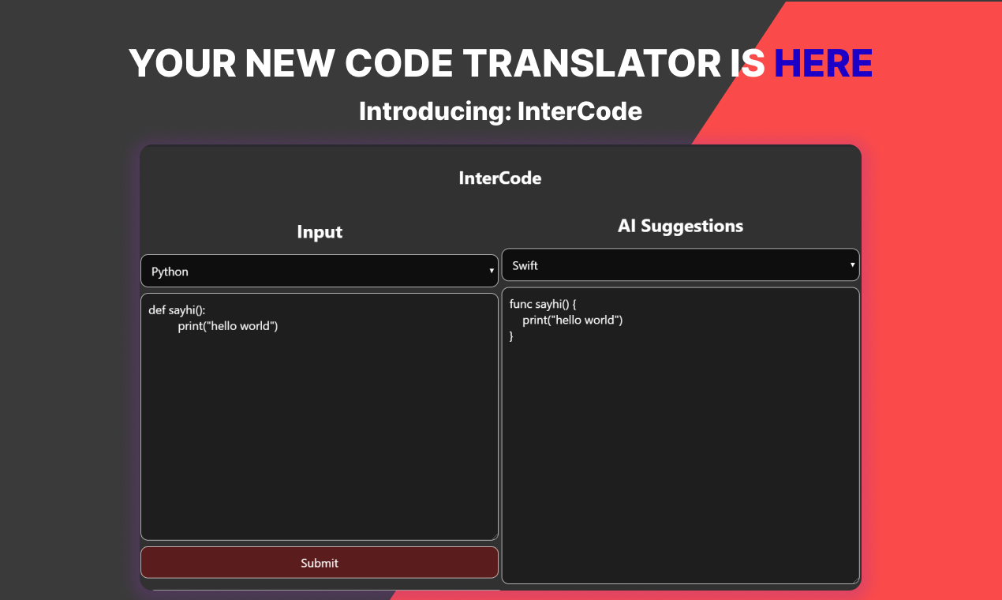This screenshot has height=600, width=1002.
Task: Click the closing brace in the Swift output
Action: 510,335
